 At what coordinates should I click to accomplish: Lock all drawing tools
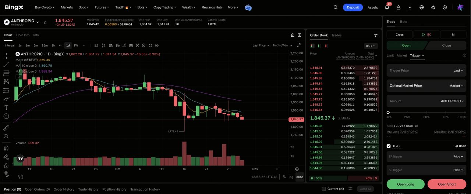click(6, 165)
